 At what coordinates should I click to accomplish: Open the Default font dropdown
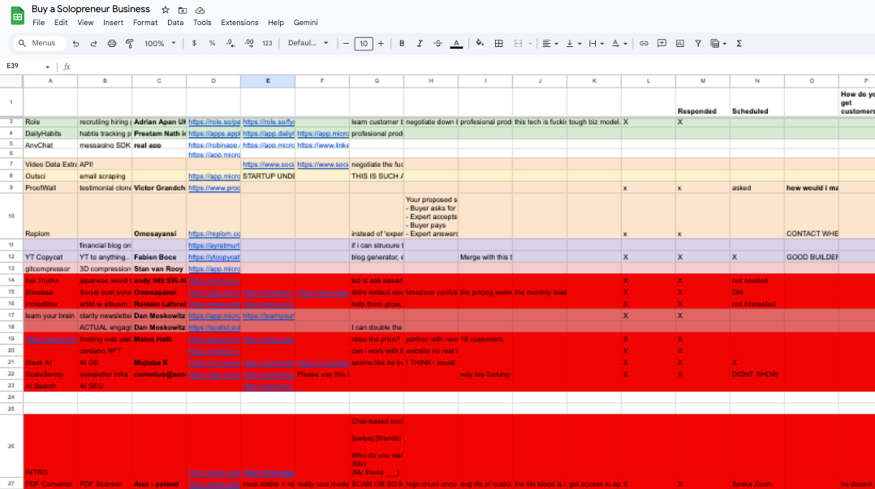click(308, 44)
